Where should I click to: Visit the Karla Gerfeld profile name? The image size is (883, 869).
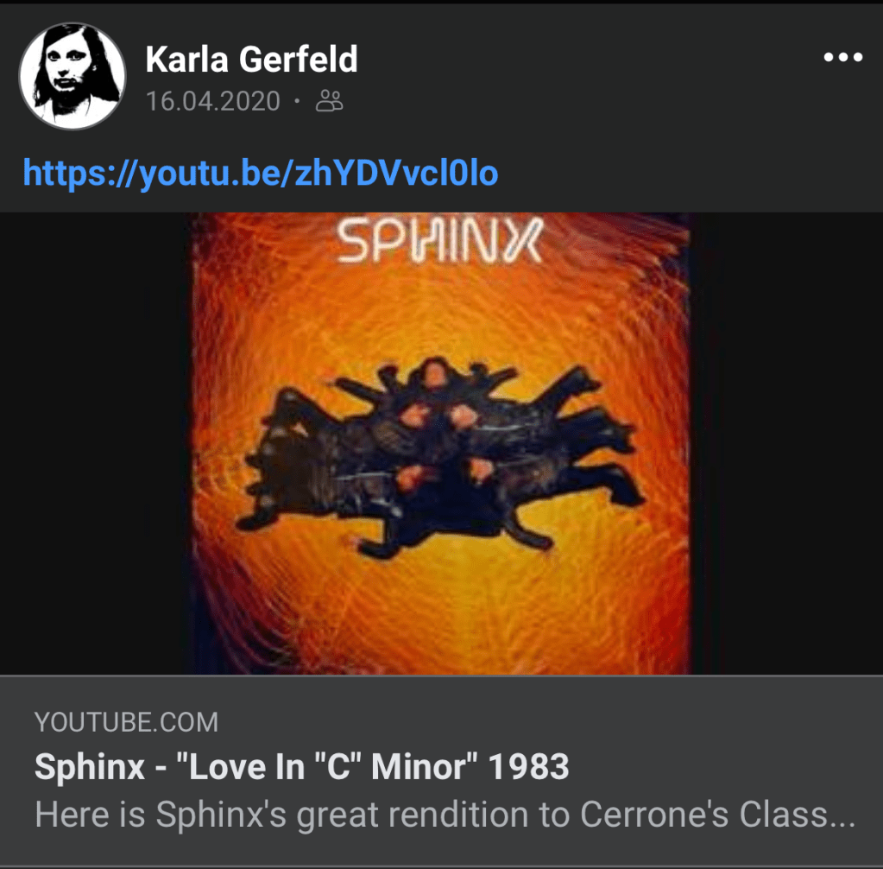tap(251, 60)
